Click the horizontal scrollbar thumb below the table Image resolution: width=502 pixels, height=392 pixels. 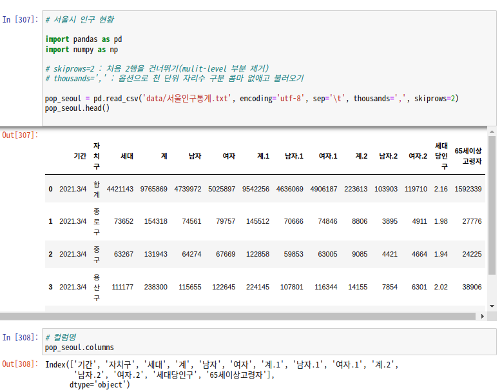click(238, 316)
